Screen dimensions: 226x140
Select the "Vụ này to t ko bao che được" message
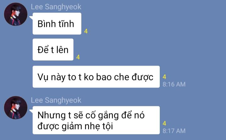click(x=96, y=77)
